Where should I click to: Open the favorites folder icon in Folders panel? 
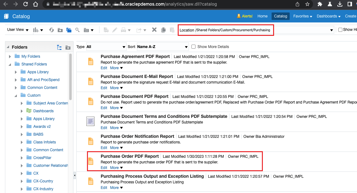pyautogui.click(x=68, y=47)
